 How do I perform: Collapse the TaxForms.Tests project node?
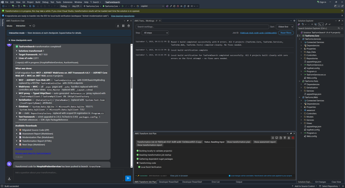click(300, 81)
